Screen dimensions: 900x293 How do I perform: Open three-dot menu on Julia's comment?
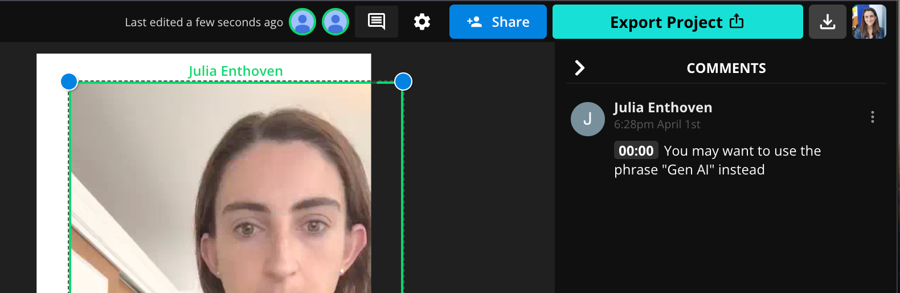[872, 117]
